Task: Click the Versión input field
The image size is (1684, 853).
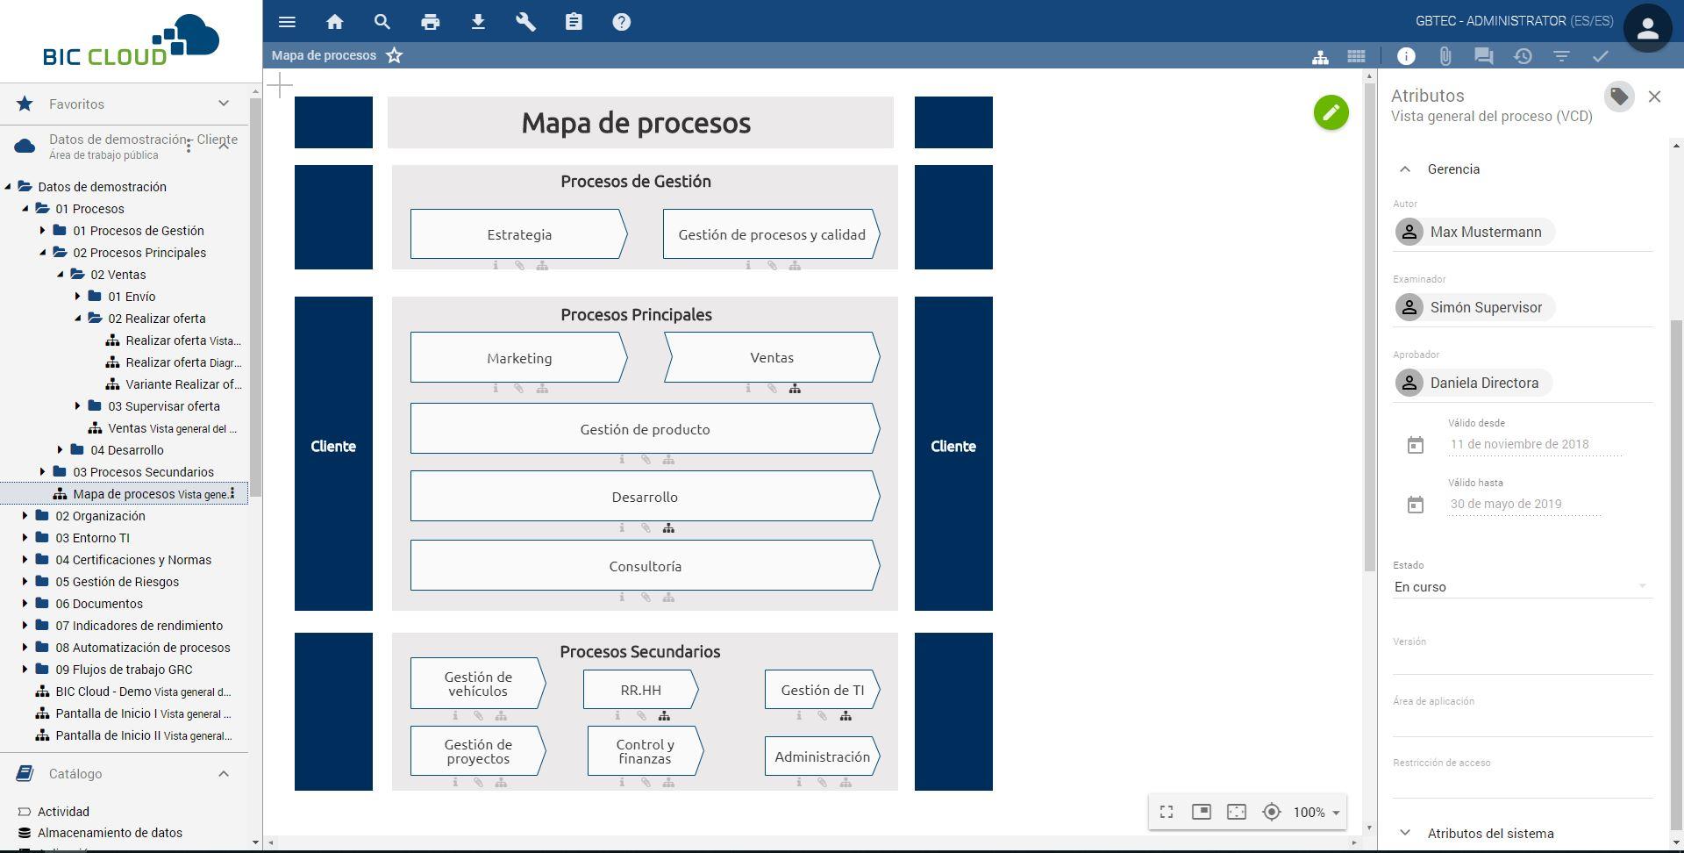Action: pyautogui.click(x=1522, y=663)
